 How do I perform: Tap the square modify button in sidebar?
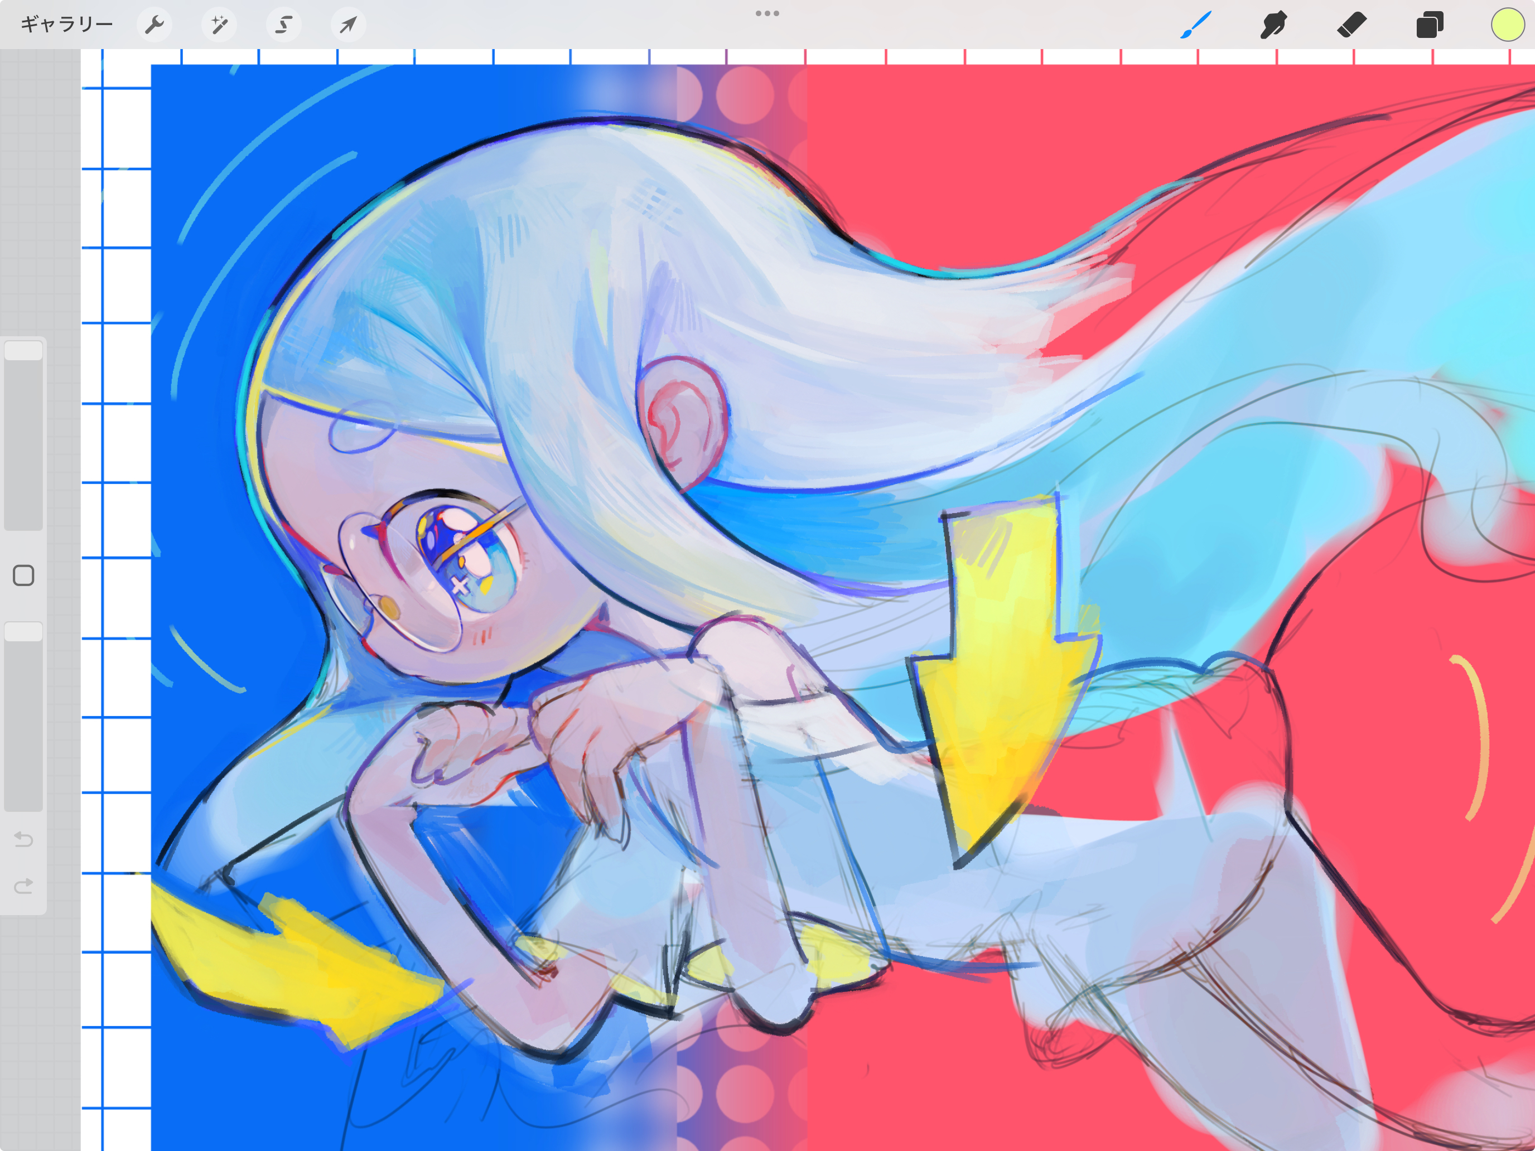(x=23, y=575)
